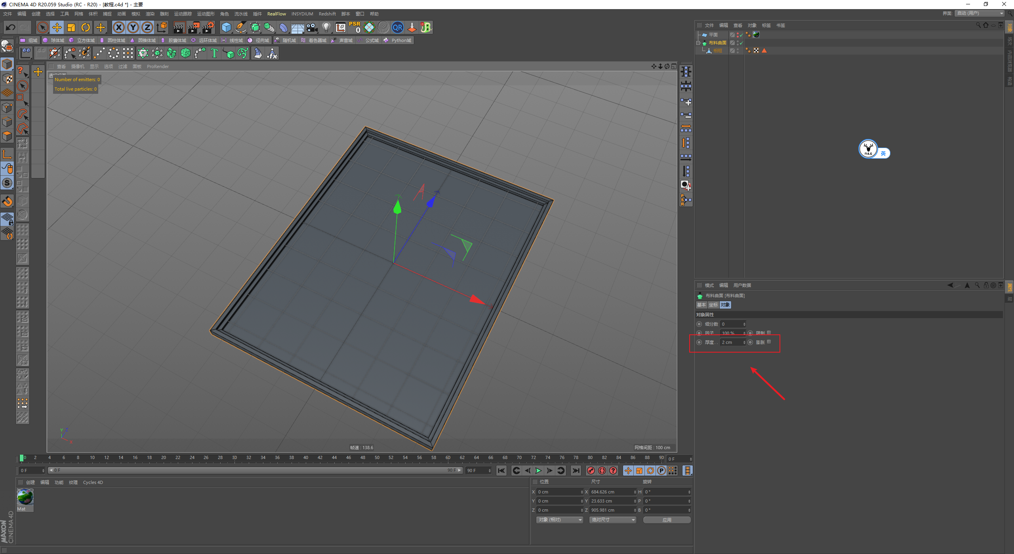Click the cube primitive object icon
Screen dimensions: 1014x554
[x=226, y=27]
